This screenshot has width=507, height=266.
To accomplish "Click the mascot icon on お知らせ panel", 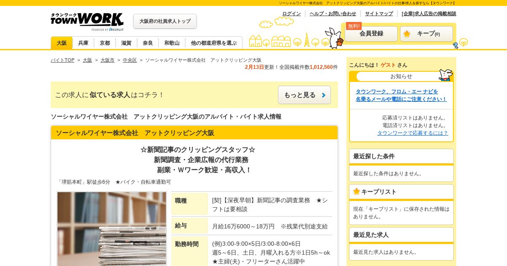I will [x=445, y=75].
